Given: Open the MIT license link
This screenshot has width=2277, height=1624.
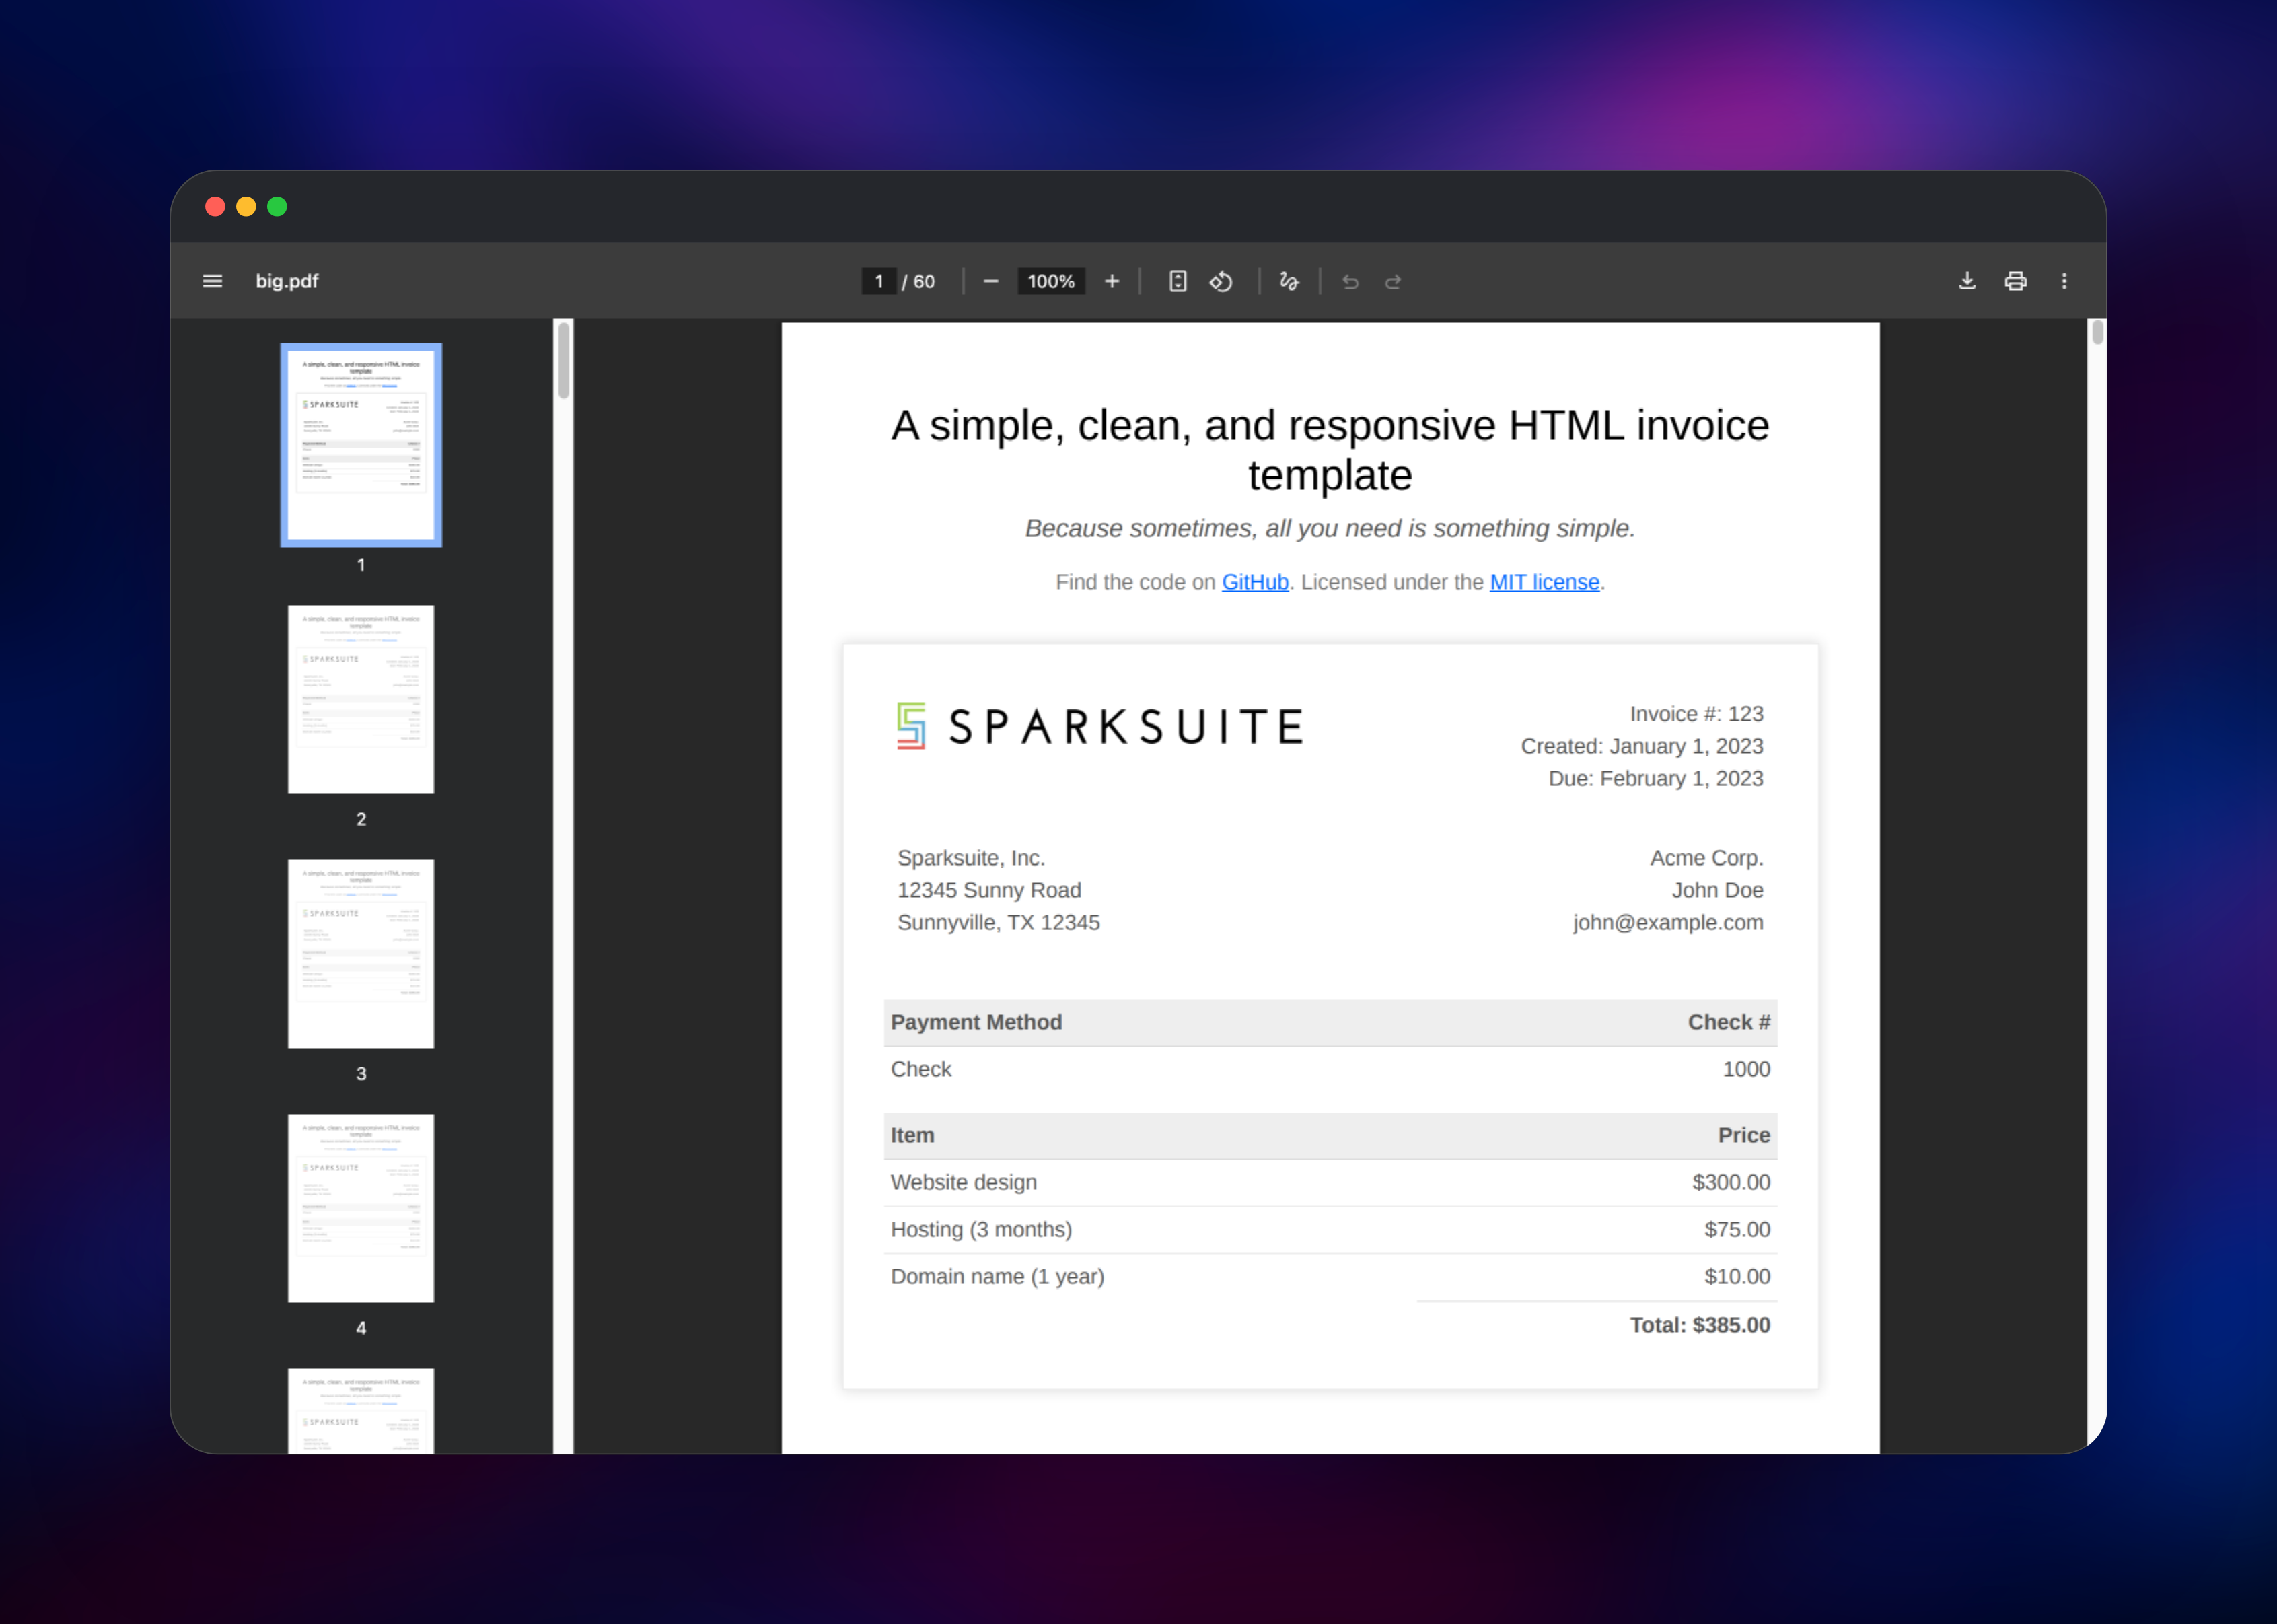Looking at the screenshot, I should point(1544,582).
